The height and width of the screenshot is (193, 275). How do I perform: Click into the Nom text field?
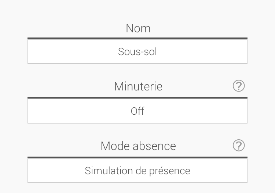pos(137,51)
